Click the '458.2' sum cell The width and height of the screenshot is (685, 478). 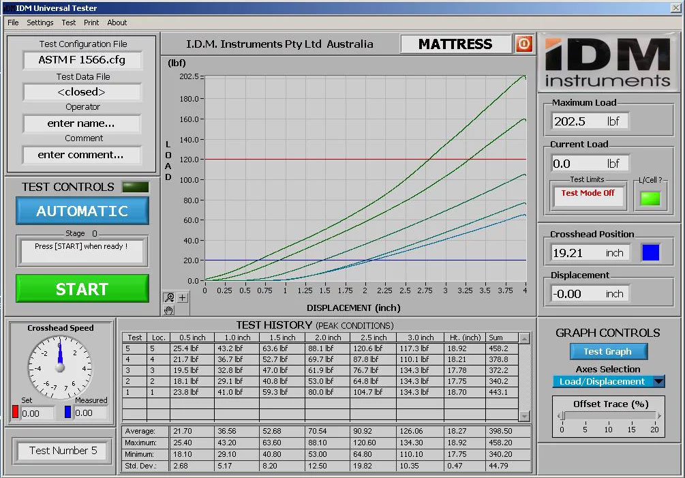tap(502, 348)
